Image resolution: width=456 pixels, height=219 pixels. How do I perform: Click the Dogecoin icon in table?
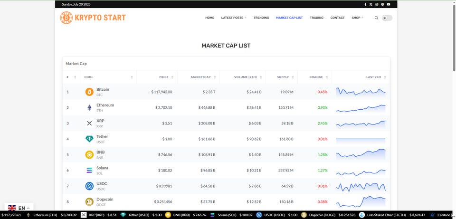89,202
